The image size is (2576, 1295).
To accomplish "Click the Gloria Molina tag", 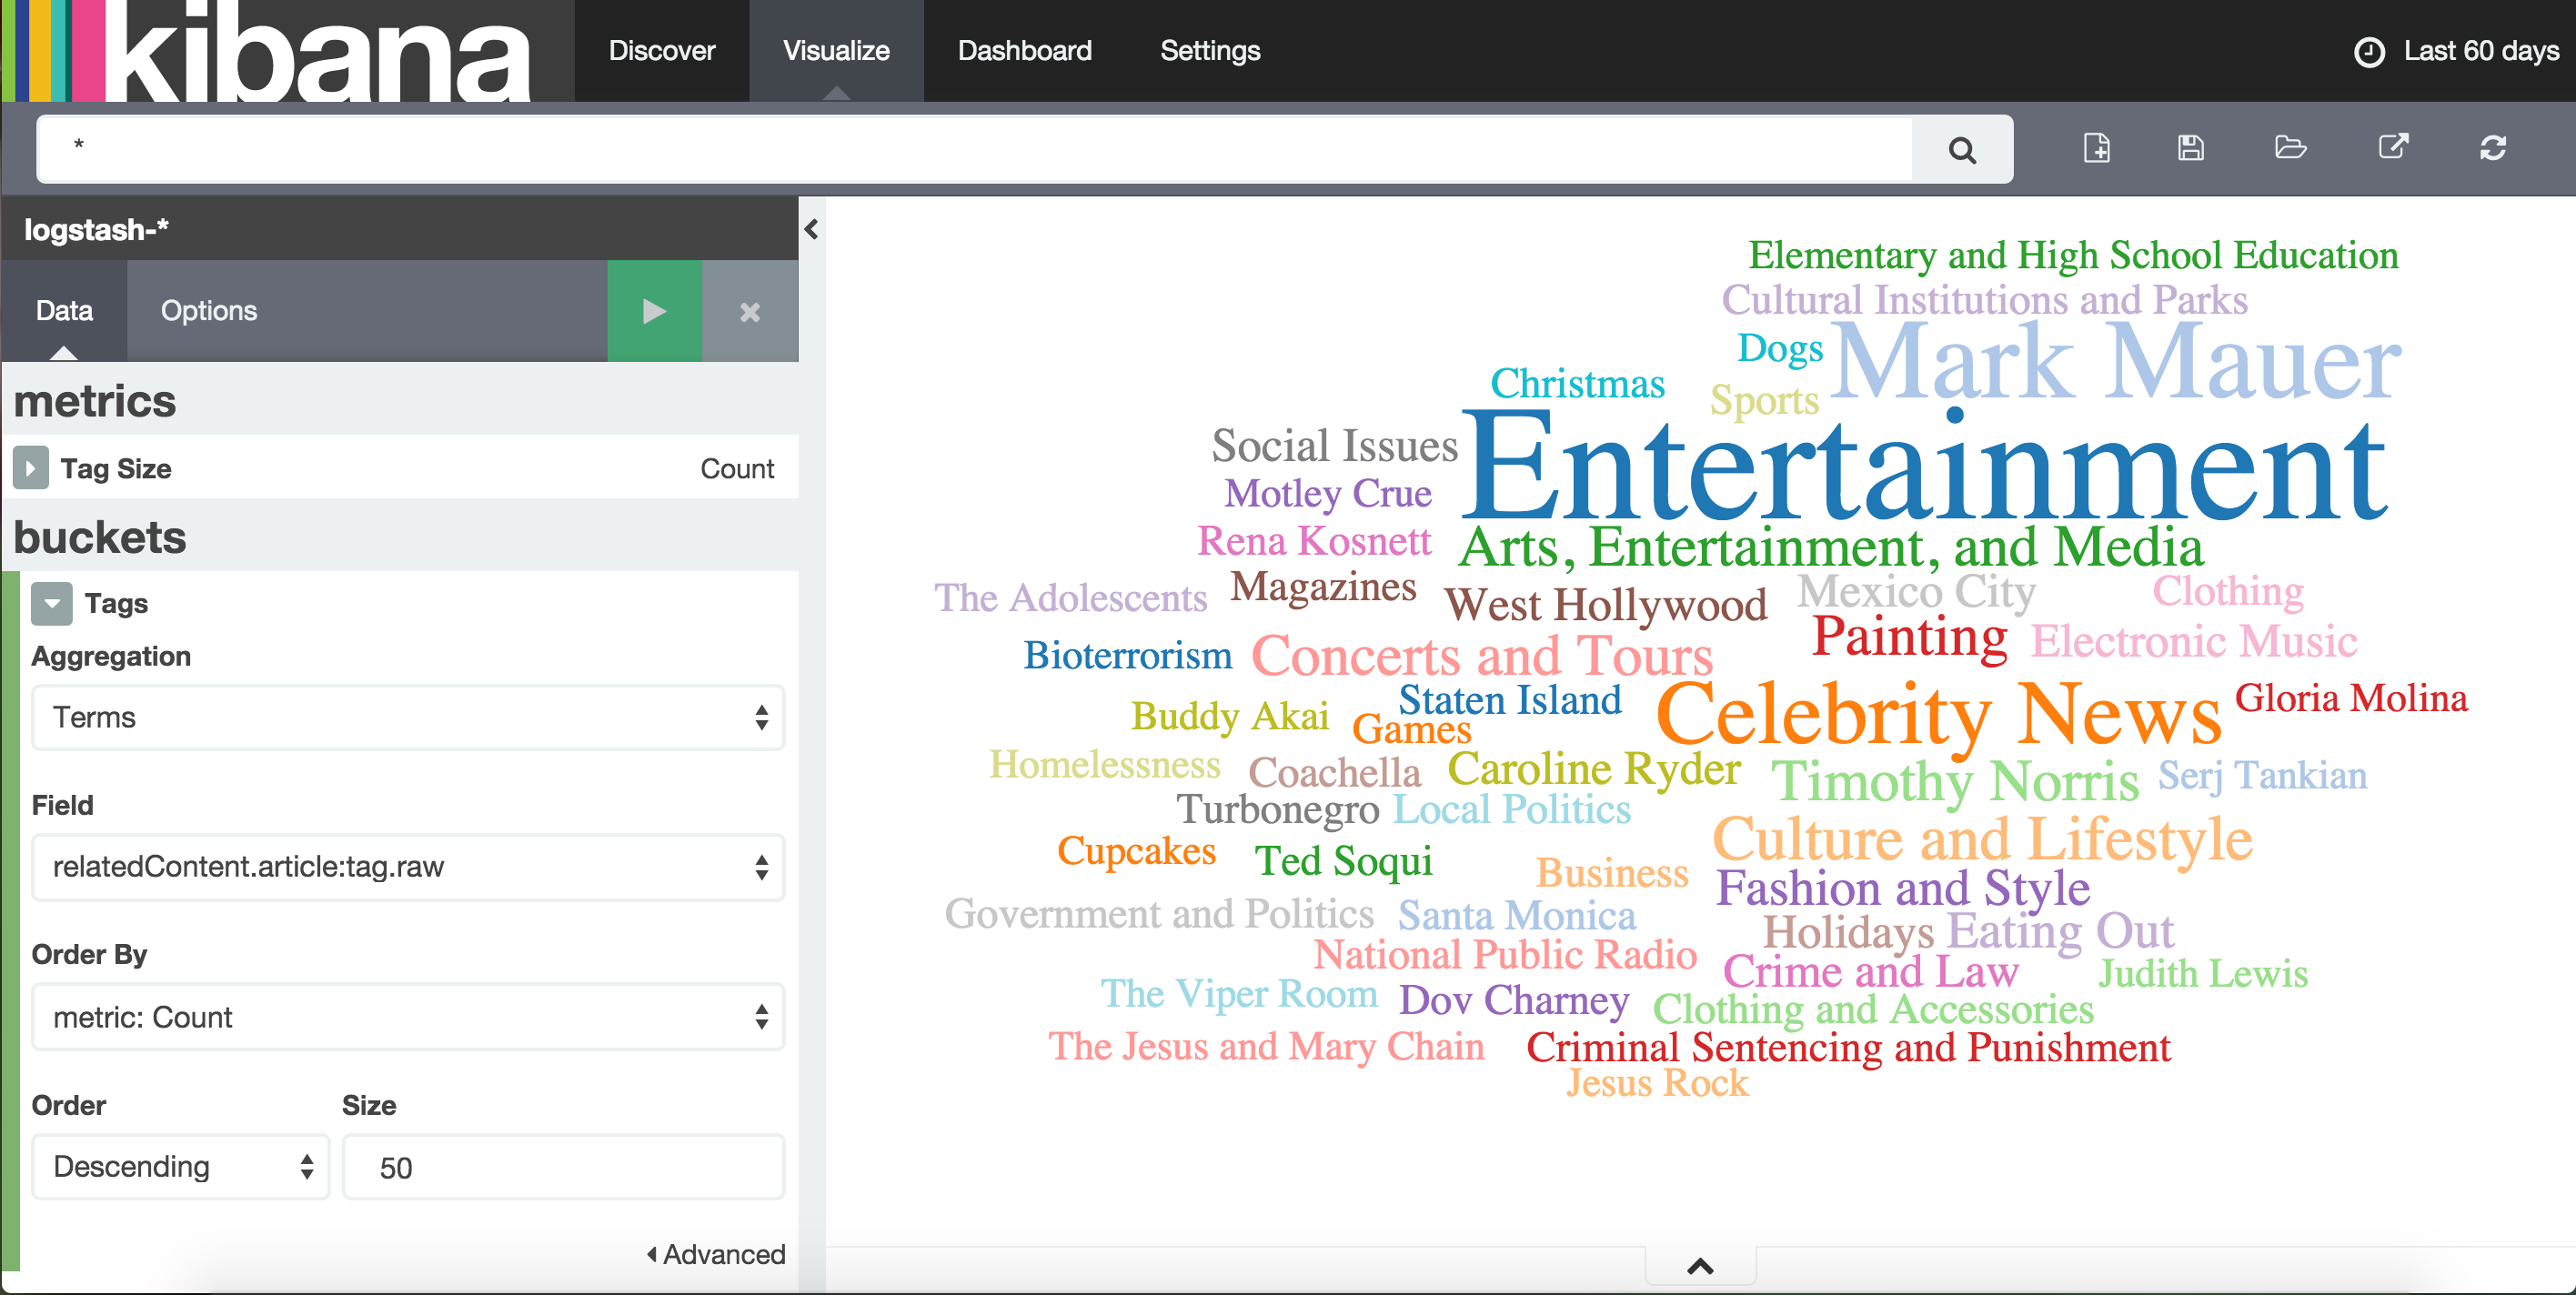I will click(2351, 698).
